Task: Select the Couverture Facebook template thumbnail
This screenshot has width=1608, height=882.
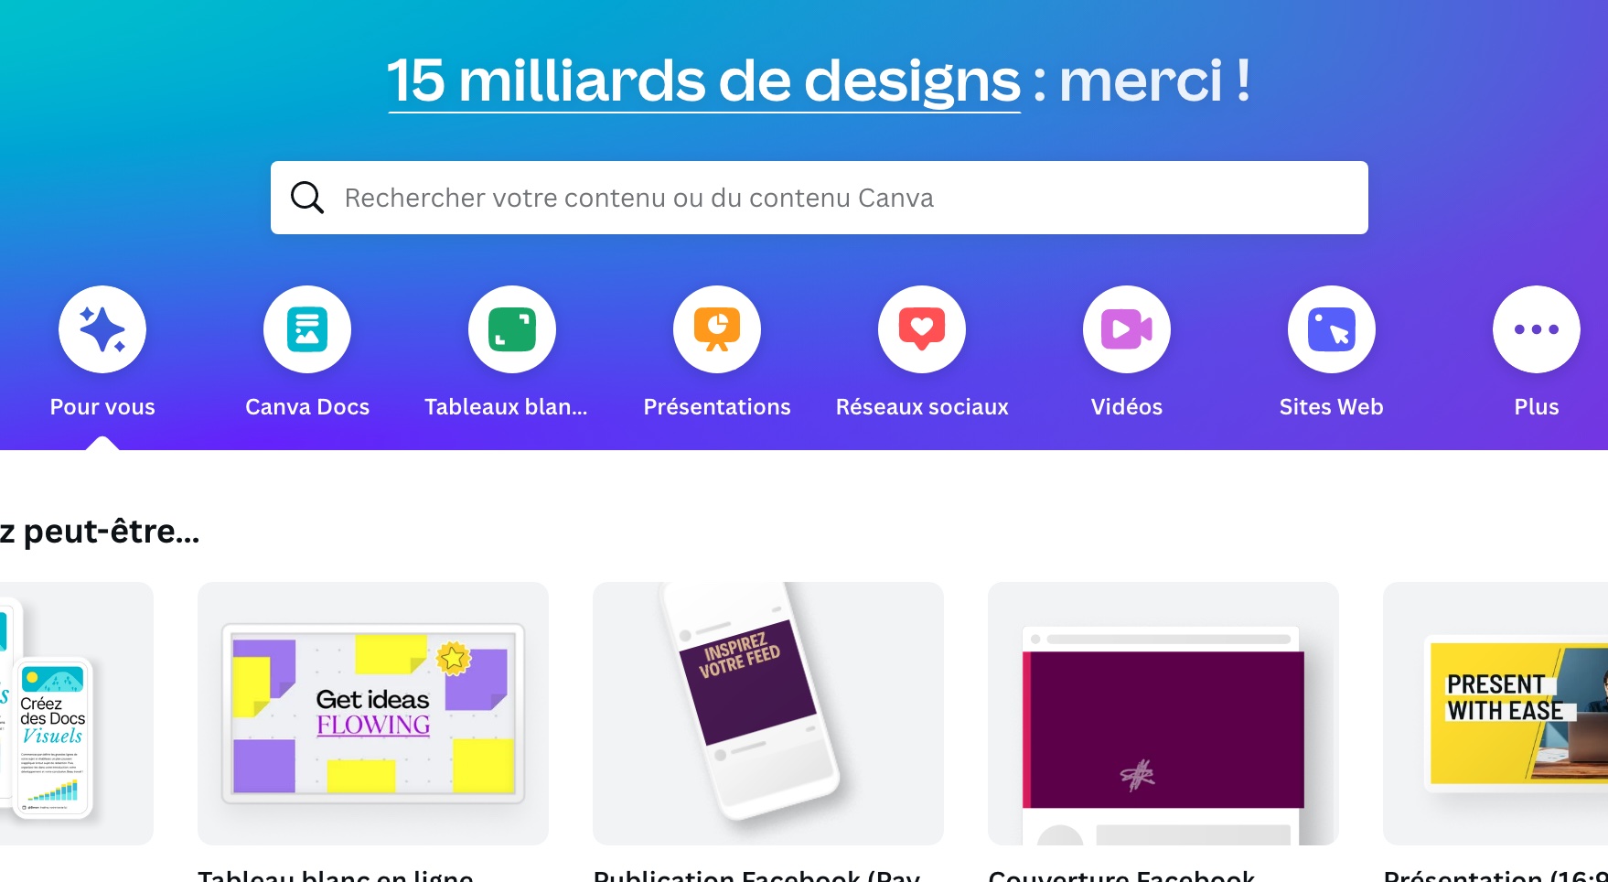Action: [1163, 714]
